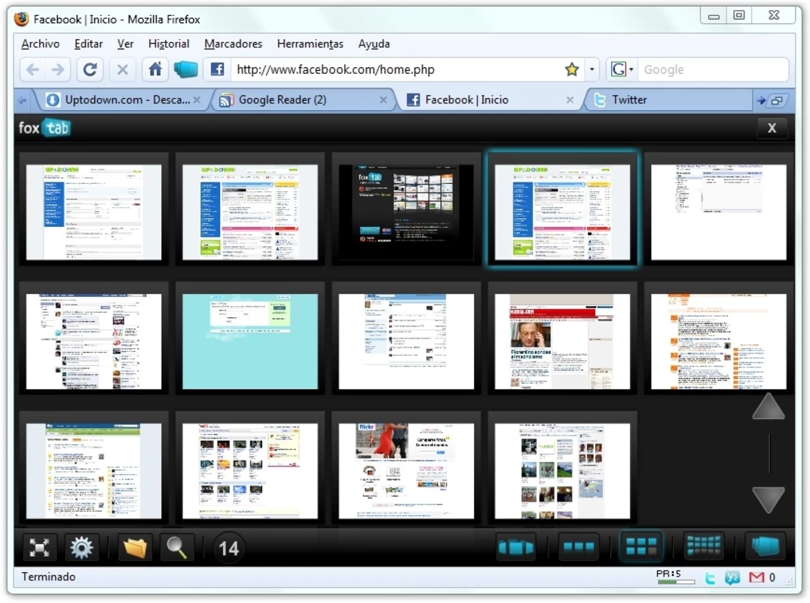This screenshot has width=810, height=603.
Task: Click the FoxTab fullscreen expand icon
Action: pyautogui.click(x=39, y=548)
